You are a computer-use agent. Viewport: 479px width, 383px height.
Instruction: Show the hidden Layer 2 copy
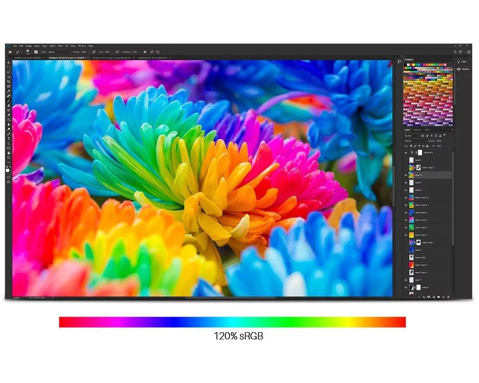click(405, 242)
